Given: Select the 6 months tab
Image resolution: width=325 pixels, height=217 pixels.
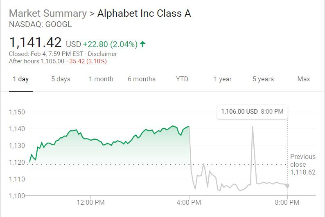Looking at the screenshot, I should pos(142,79).
